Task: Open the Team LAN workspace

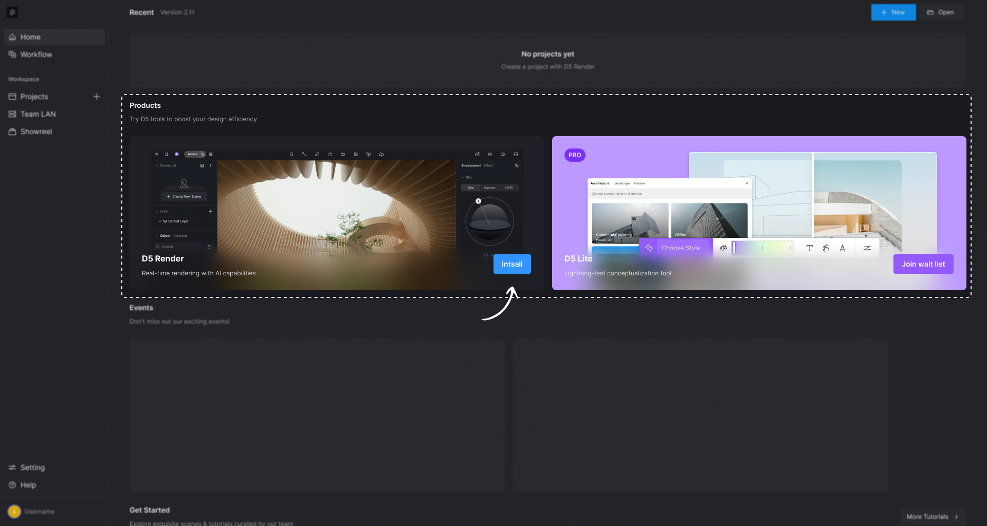Action: coord(54,114)
